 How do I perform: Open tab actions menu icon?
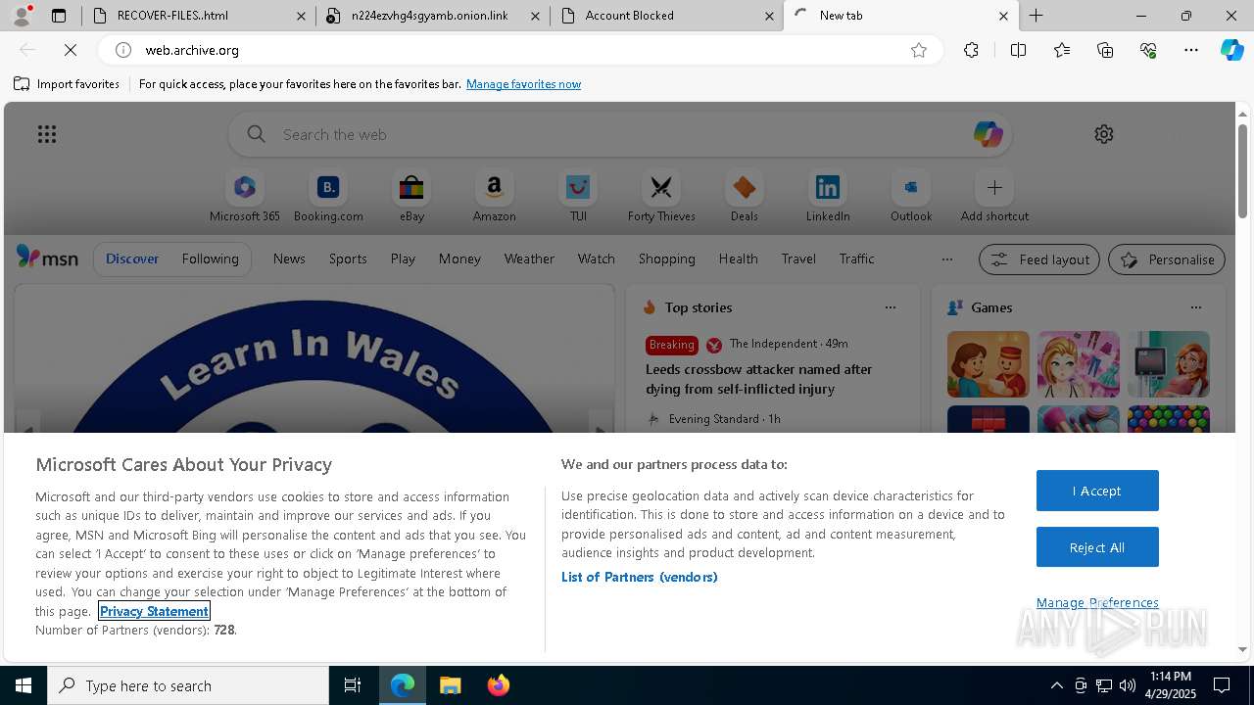click(59, 16)
